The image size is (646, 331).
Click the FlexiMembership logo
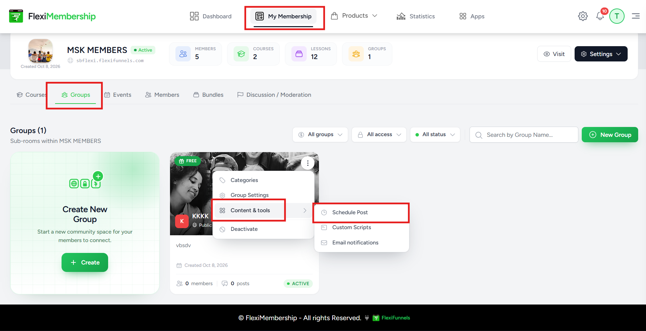52,16
